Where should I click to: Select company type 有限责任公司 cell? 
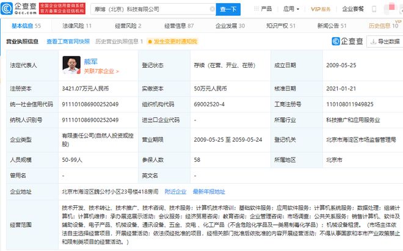[98, 140]
